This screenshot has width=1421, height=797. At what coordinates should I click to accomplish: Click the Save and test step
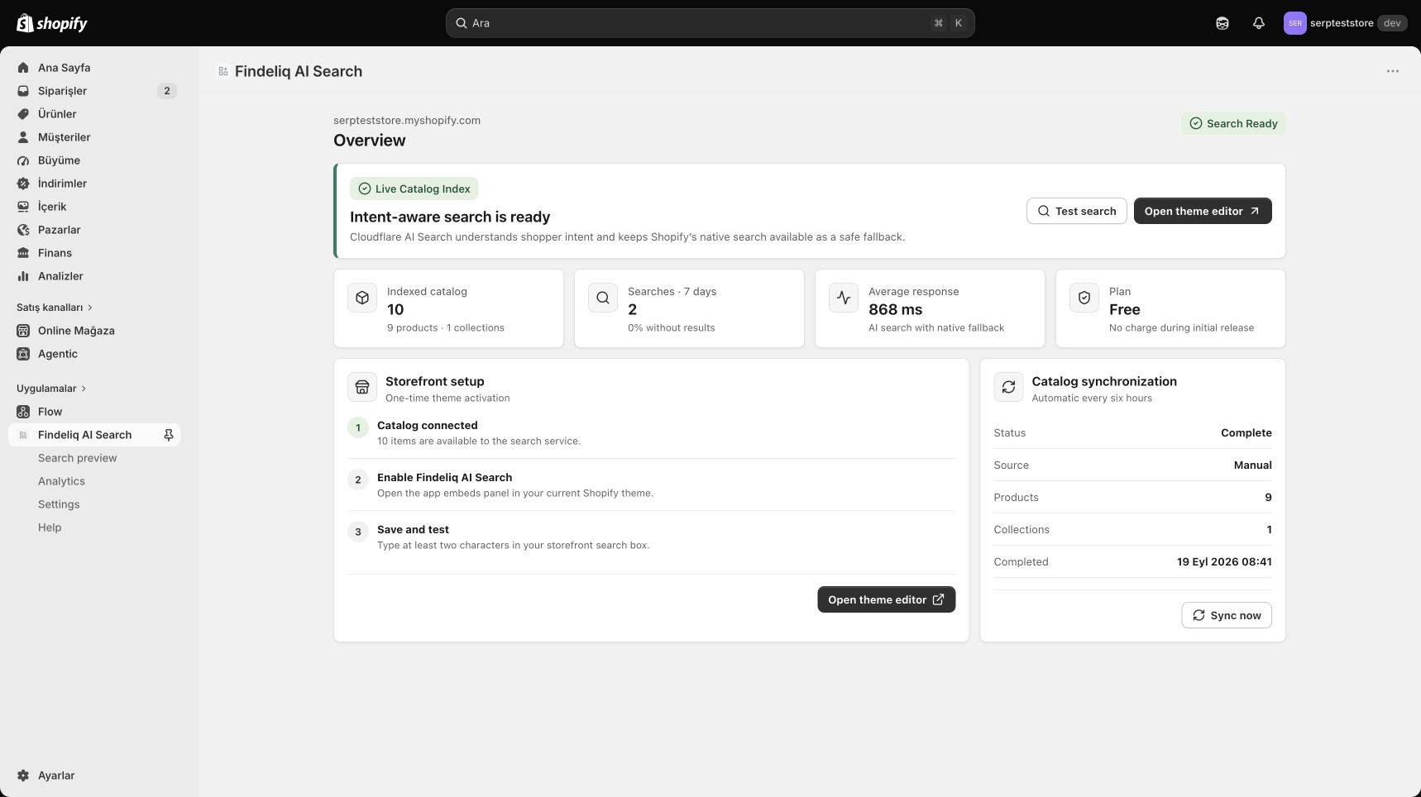click(651, 537)
